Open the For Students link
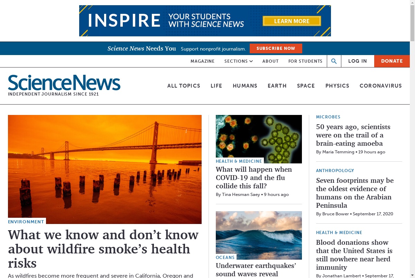This screenshot has height=278, width=415. [305, 61]
